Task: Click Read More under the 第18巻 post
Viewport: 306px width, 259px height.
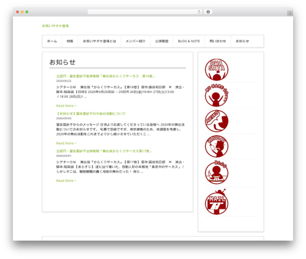Action: coord(66,106)
